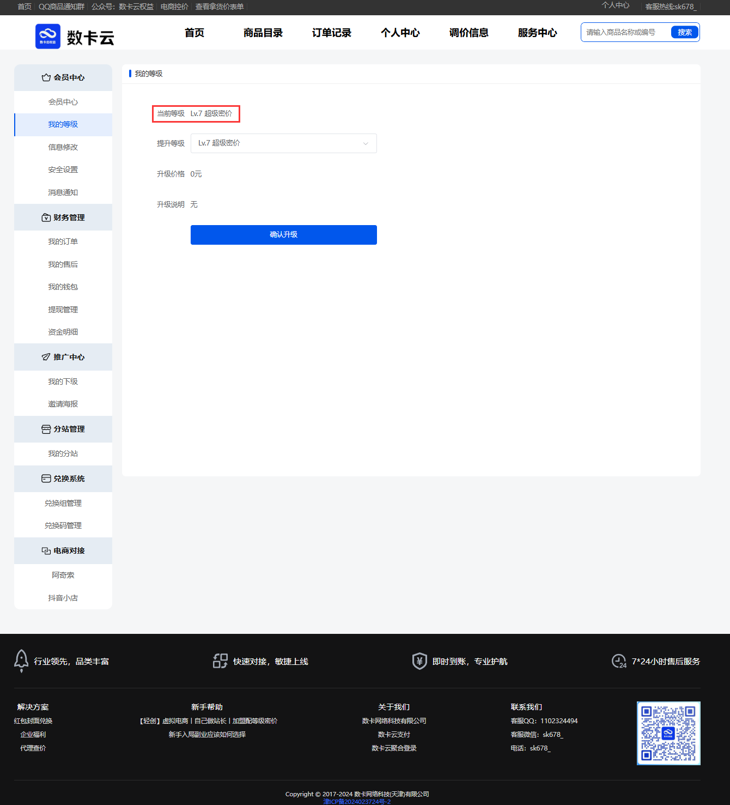Open the 抖音小店 sidebar link
This screenshot has width=730, height=805.
pos(63,598)
